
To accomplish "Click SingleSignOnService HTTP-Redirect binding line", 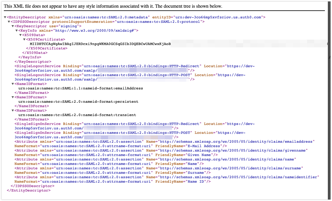I will point(135,124).
